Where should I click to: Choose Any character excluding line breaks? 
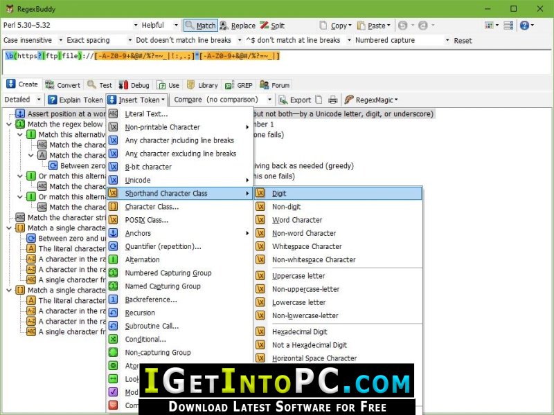point(180,154)
